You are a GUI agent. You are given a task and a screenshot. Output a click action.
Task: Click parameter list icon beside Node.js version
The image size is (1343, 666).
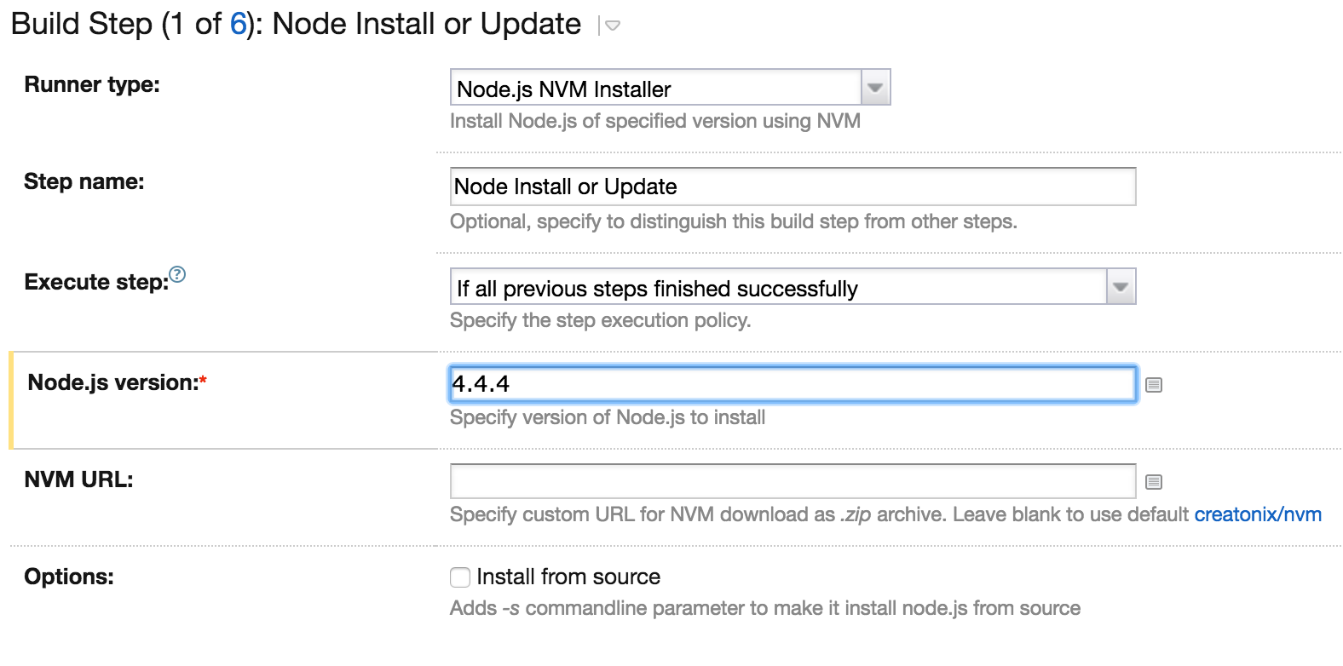tap(1154, 385)
